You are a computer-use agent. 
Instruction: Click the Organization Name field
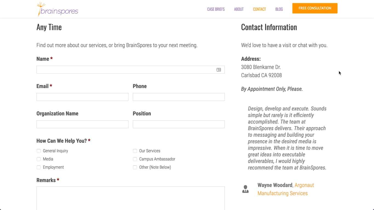[82, 124]
